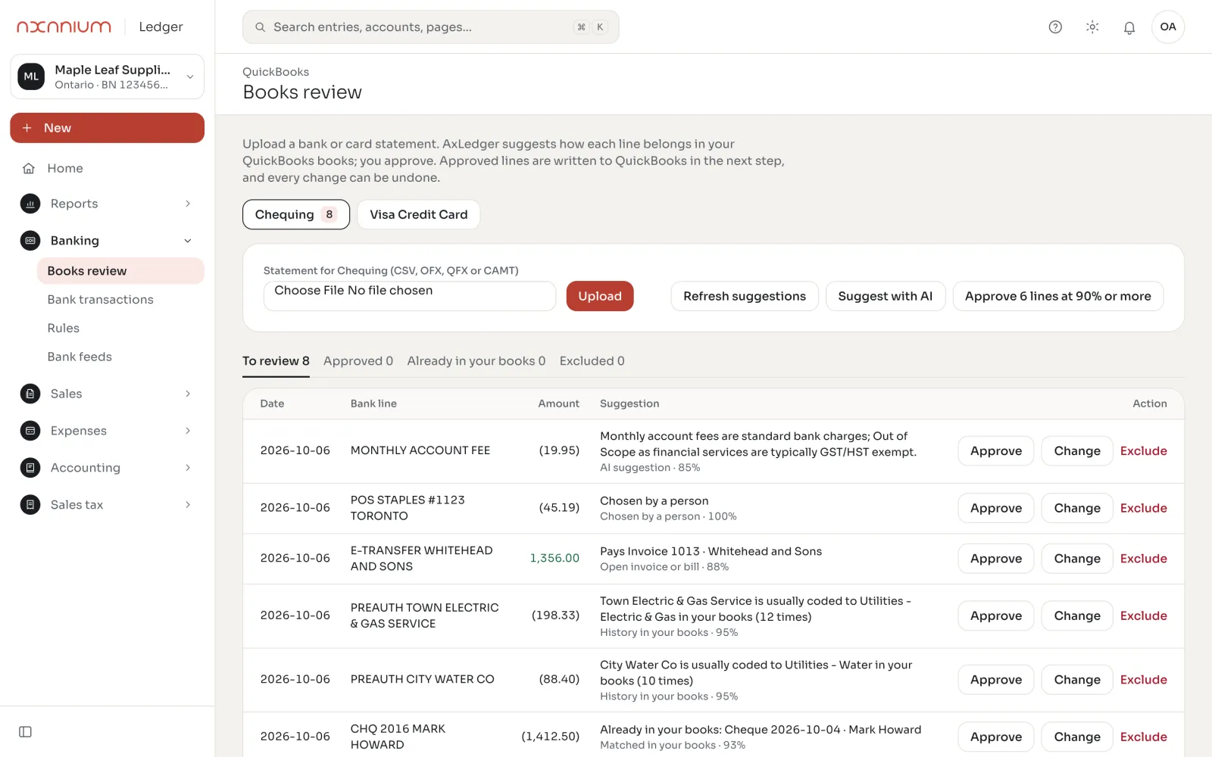The height and width of the screenshot is (757, 1212).
Task: Click Refresh suggestions button
Action: (745, 296)
